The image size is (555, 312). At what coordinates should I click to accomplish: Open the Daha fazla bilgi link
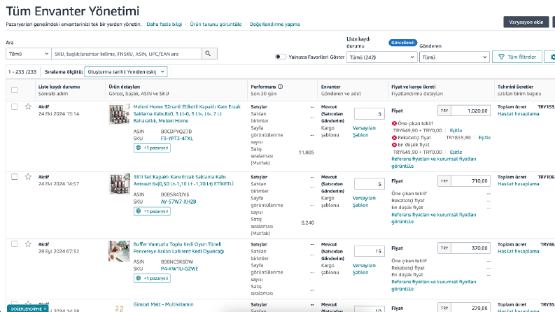(164, 24)
